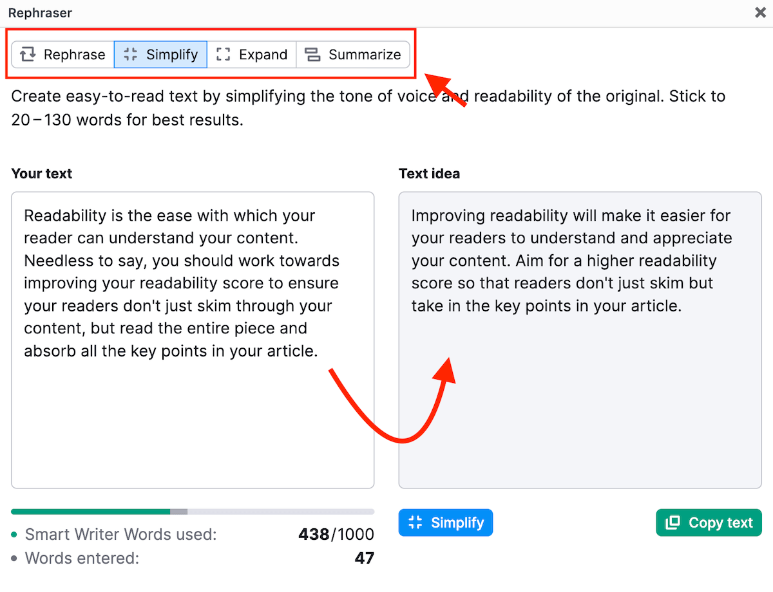Click the 438/1000 words used counter
This screenshot has width=773, height=592.
[x=336, y=535]
